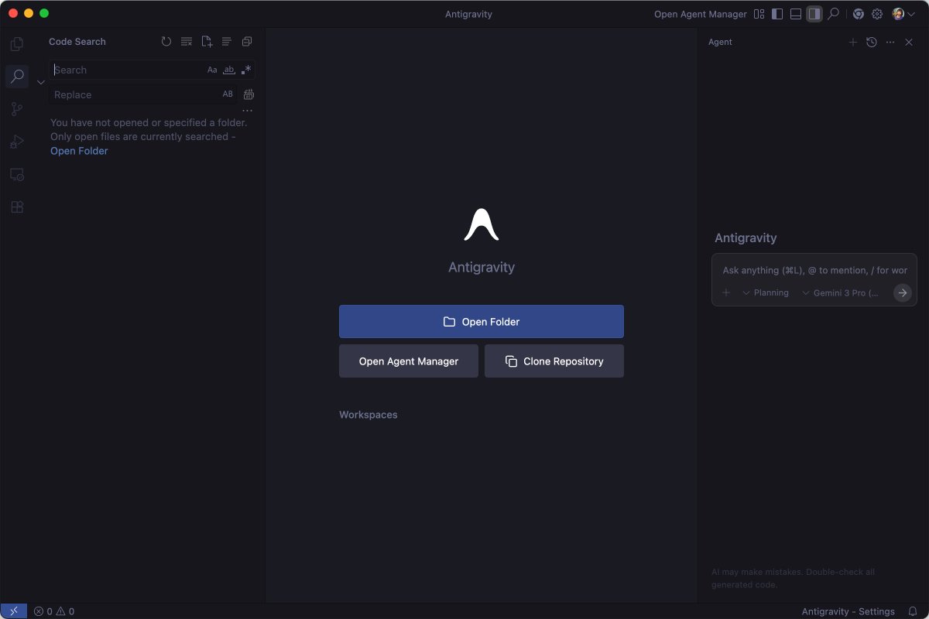Open the remote window status bar icon
The image size is (929, 619).
[x=13, y=611]
